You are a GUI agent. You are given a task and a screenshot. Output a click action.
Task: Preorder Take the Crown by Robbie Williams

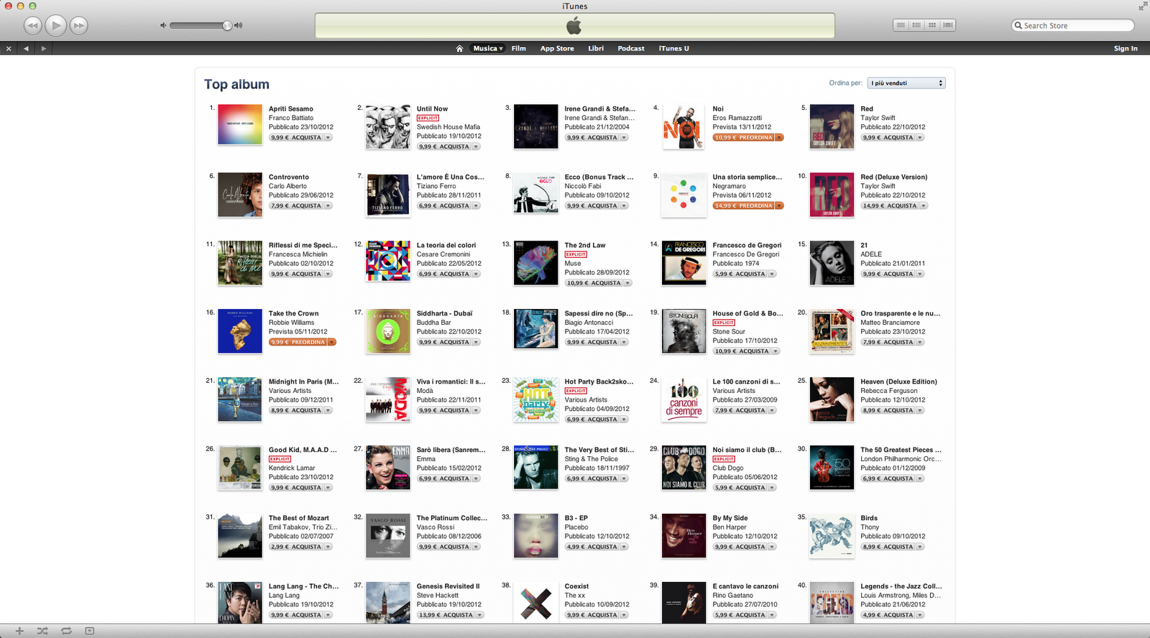tap(298, 342)
